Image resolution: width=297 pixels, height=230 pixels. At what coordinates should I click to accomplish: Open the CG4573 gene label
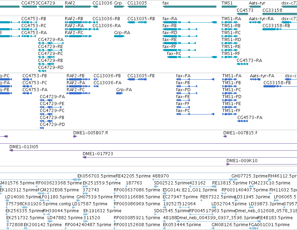pyautogui.click(x=245, y=10)
